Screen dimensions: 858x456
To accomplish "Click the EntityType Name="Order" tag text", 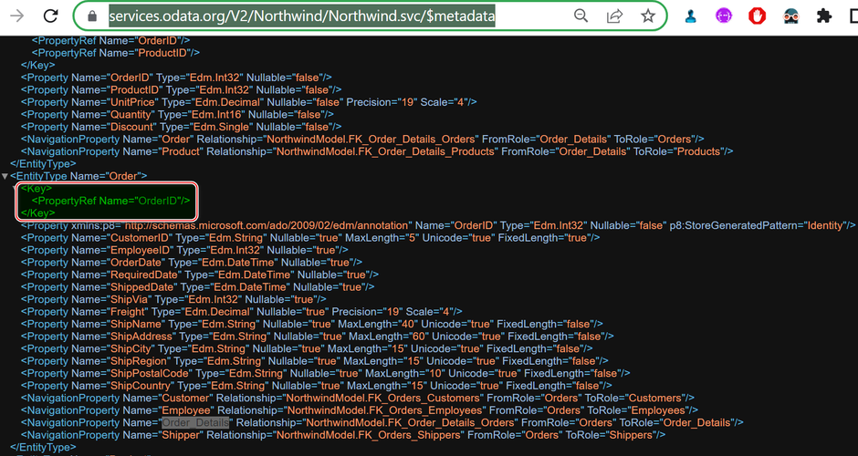I will (x=78, y=176).
